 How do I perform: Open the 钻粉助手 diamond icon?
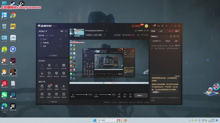[56, 73]
